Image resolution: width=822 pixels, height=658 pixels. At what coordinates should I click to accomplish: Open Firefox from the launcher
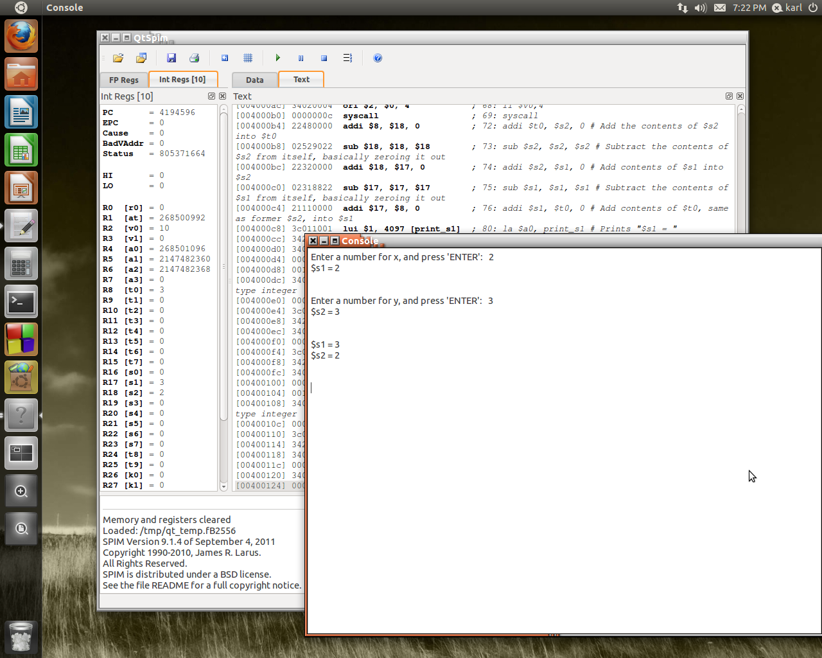21,36
